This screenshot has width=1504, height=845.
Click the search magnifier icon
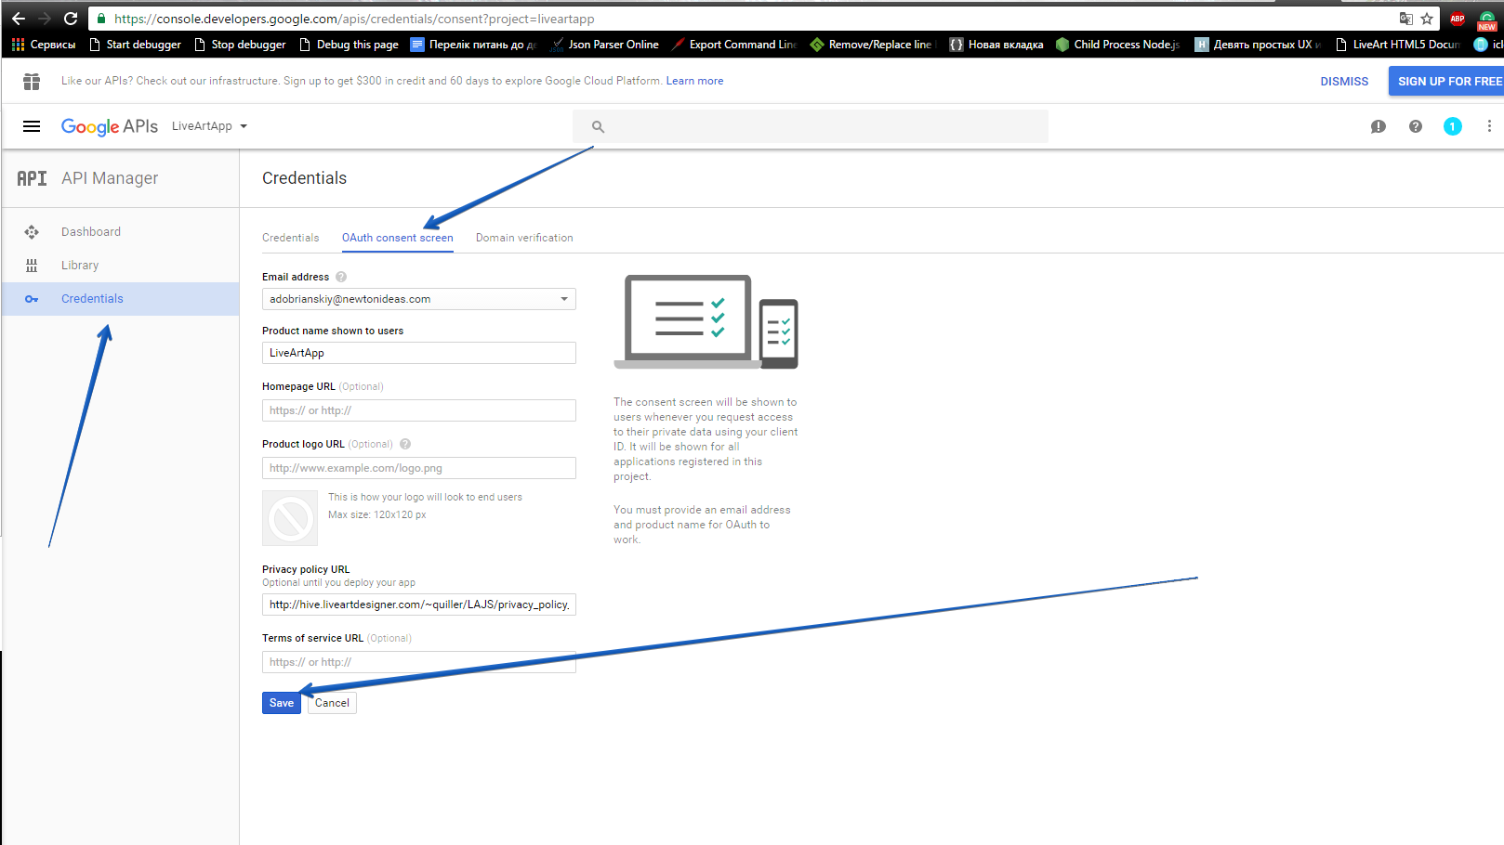point(598,126)
